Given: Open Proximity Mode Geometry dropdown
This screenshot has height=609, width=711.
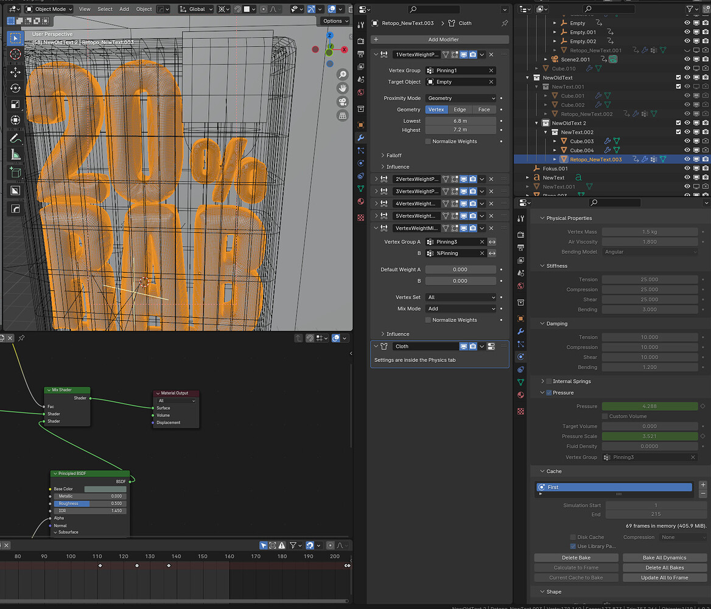Looking at the screenshot, I should pyautogui.click(x=461, y=98).
